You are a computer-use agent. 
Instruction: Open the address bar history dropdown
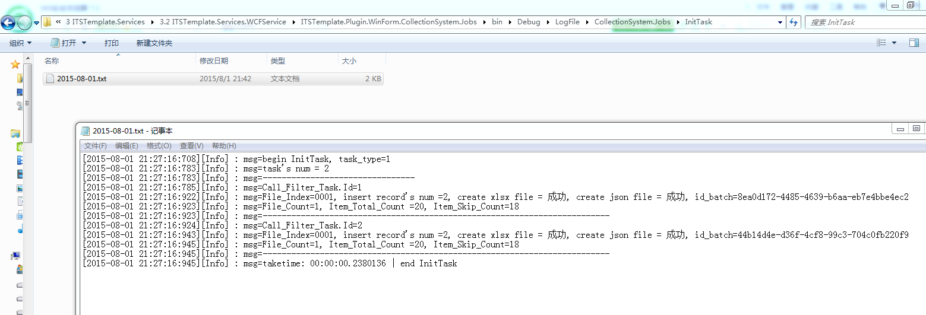click(780, 23)
